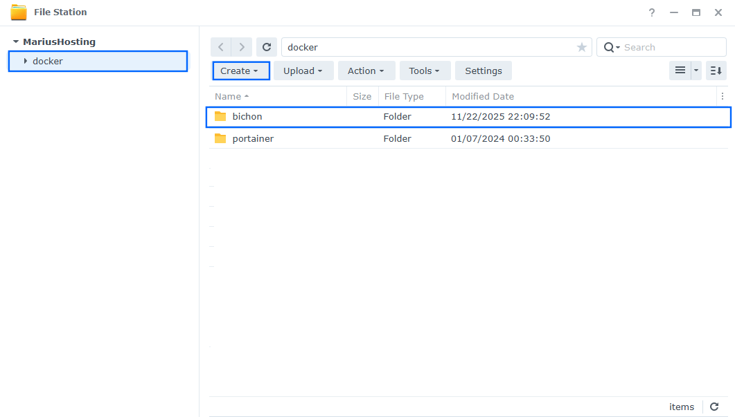The width and height of the screenshot is (735, 417).
Task: Click the back navigation arrow
Action: 220,46
